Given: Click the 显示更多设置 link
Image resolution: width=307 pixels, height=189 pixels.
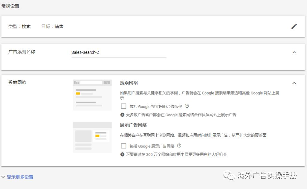Looking at the screenshot, I should (20, 177).
